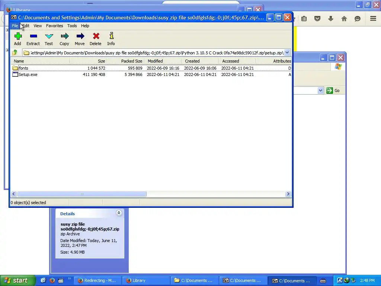
Task: Click Firefox quick launch icon in taskbar
Action: pos(52,280)
